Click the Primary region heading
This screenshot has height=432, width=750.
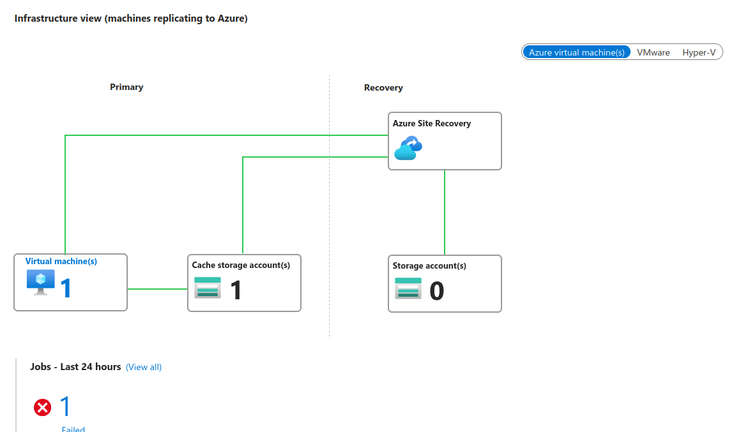coord(126,87)
